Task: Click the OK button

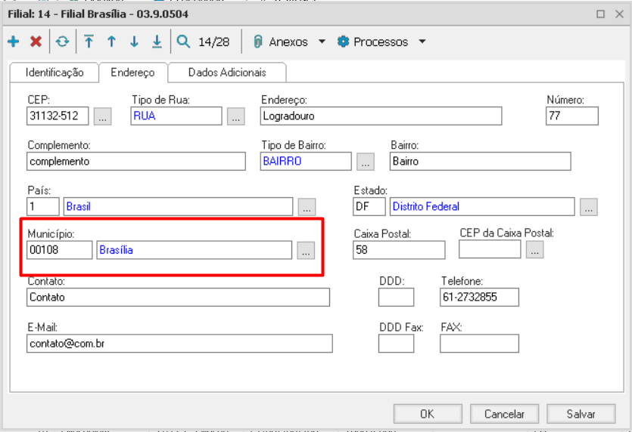Action: 428,414
